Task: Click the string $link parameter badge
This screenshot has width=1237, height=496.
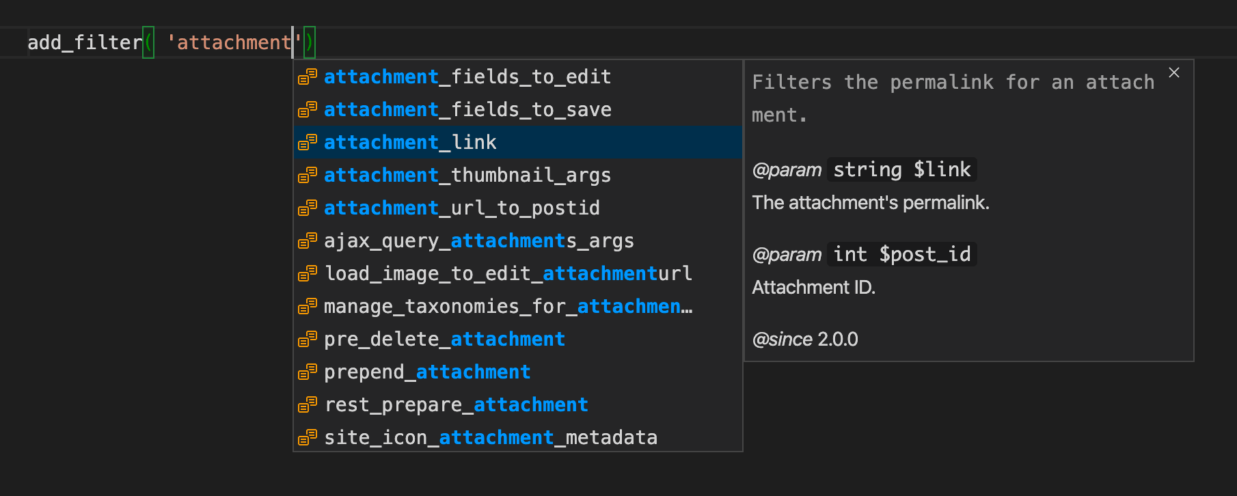Action: click(901, 169)
